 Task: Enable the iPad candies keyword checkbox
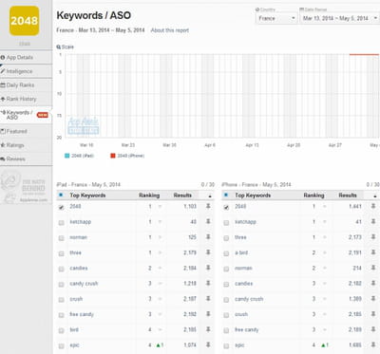pos(62,270)
